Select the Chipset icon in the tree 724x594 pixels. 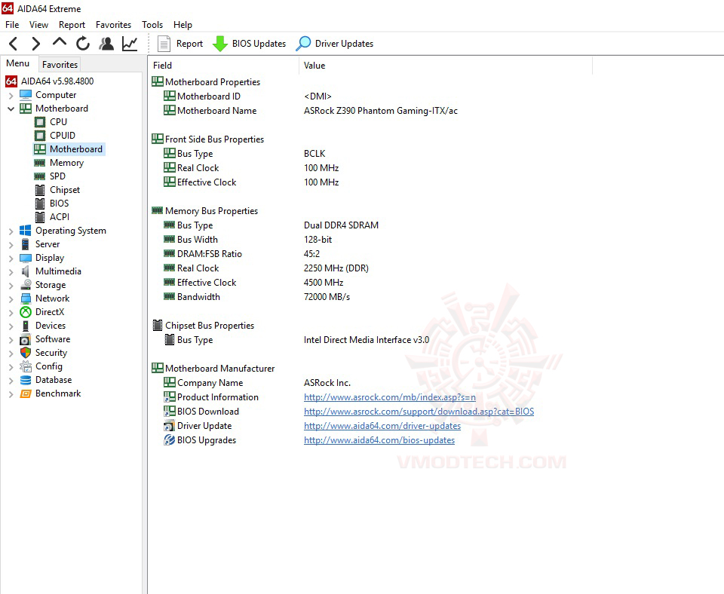[x=40, y=190]
